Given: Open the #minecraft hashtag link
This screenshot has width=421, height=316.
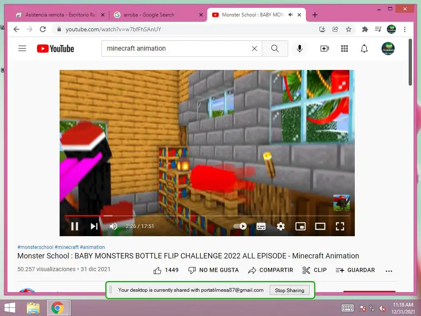Looking at the screenshot, I should 67,247.
